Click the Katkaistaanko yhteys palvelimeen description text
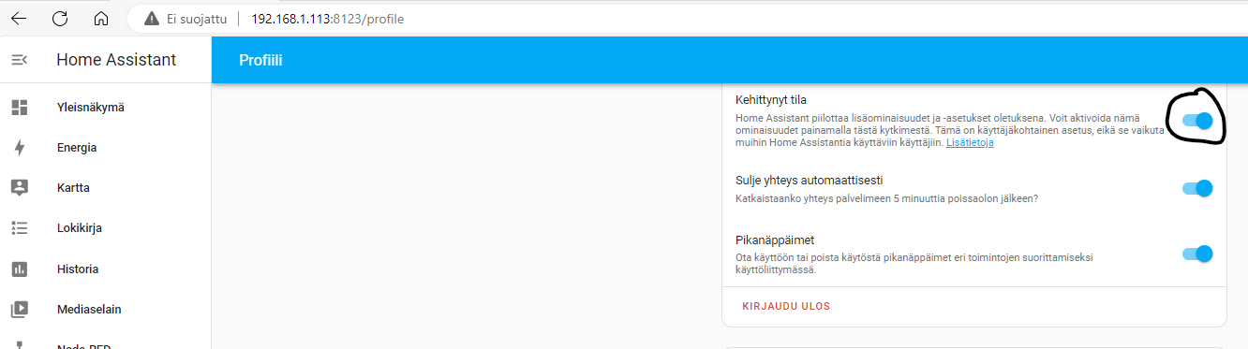 [887, 198]
